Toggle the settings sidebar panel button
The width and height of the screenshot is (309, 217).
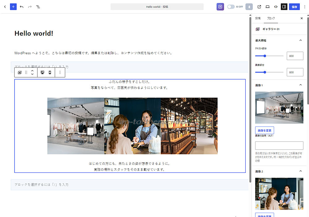284,7
